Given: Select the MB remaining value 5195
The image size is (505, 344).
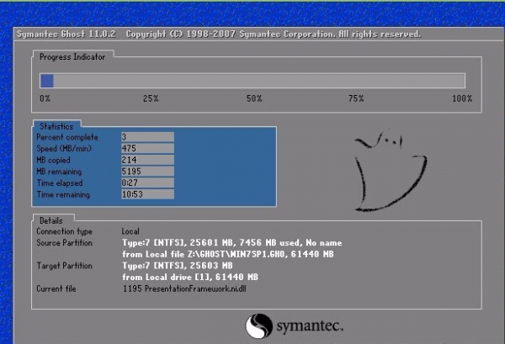Looking at the screenshot, I should click(x=147, y=172).
